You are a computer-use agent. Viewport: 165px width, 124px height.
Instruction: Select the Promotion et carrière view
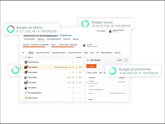pyautogui.click(x=75, y=53)
